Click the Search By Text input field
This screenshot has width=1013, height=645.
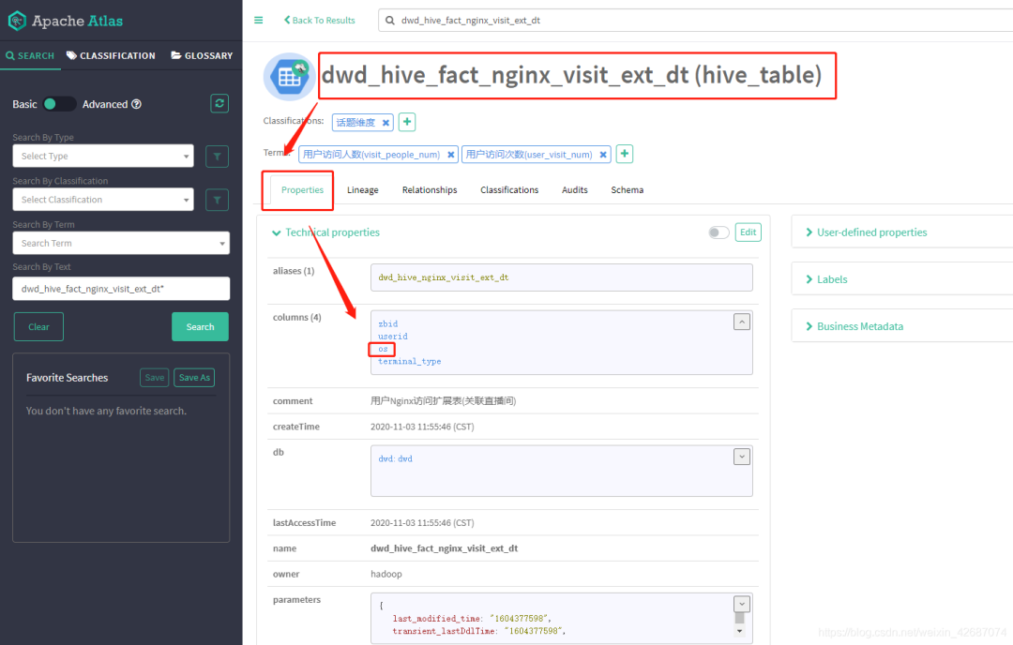coord(121,289)
